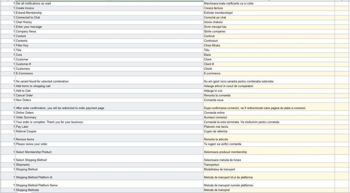Image resolution: width=350 pixels, height=193 pixels.
Task: Click 'No variant found for selected combination' cell
Action: coord(109,80)
